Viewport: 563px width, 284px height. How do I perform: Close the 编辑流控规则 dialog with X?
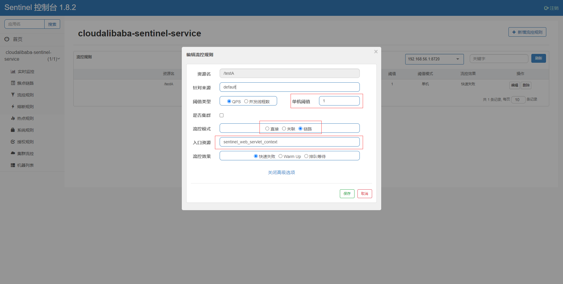click(x=376, y=52)
